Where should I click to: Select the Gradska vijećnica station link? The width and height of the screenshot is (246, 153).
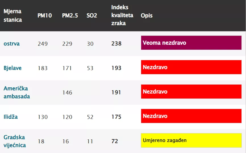pos(15,141)
